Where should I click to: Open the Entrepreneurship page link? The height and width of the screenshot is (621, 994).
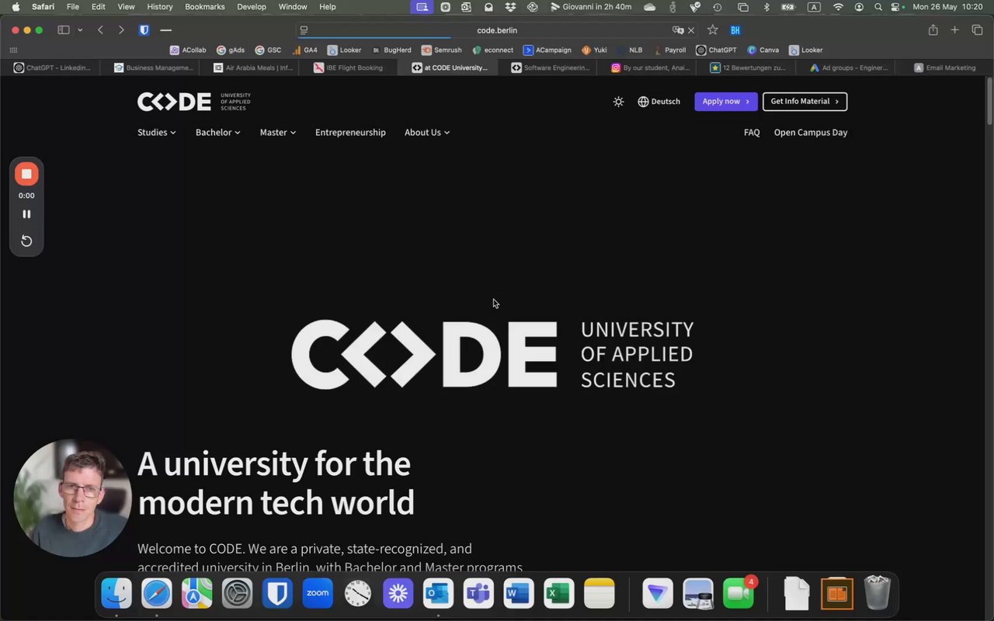pos(350,133)
